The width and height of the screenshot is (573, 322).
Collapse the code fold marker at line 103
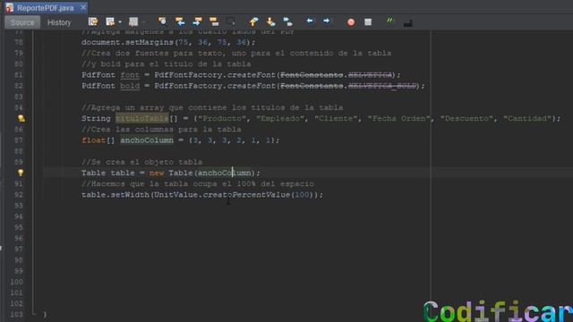[x=34, y=314]
